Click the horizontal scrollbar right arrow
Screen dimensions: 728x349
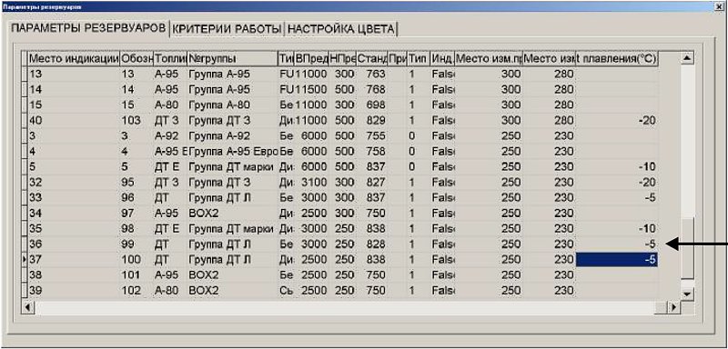click(x=672, y=307)
